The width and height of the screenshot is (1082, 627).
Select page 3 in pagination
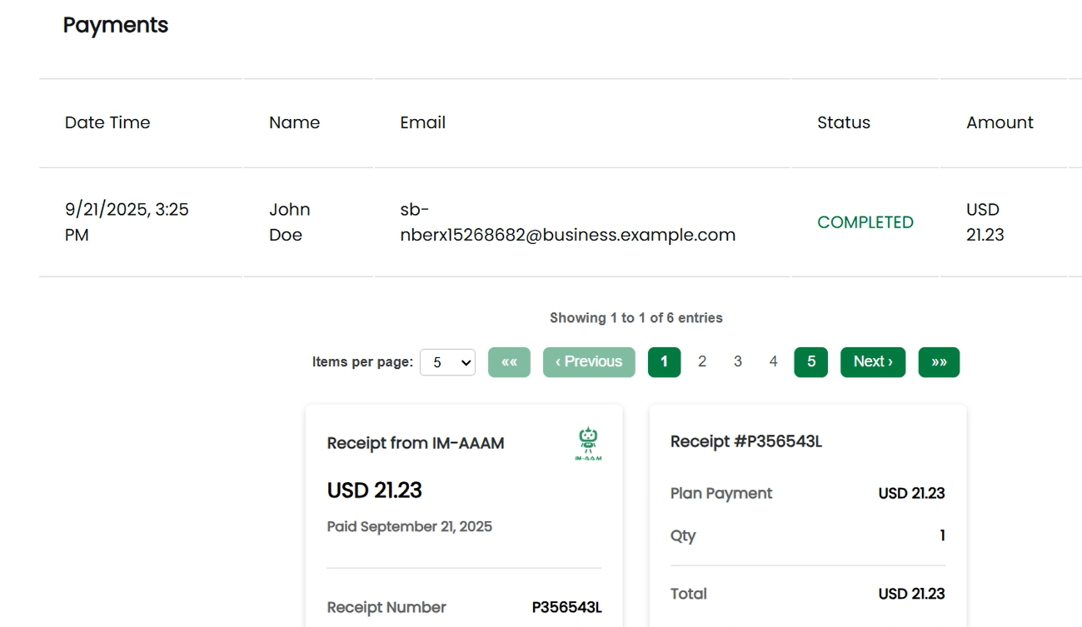[737, 361]
